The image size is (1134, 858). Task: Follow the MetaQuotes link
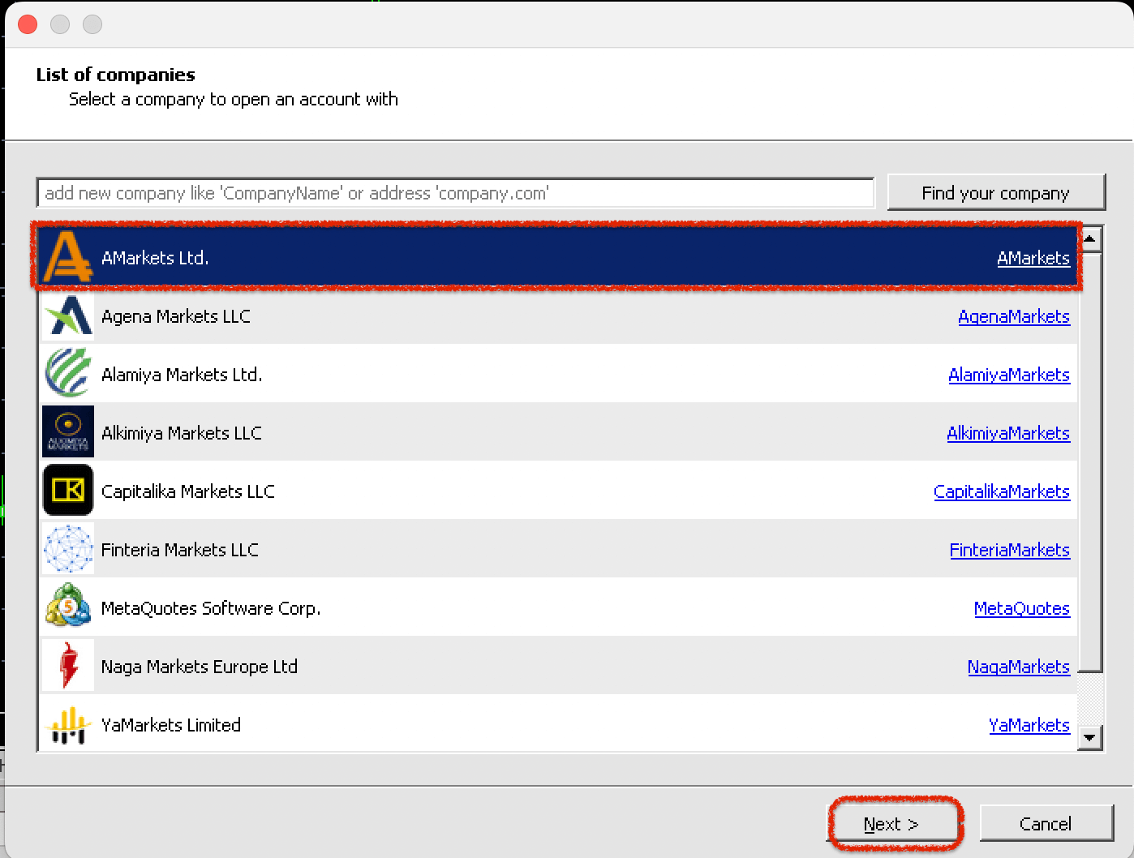click(x=1021, y=608)
